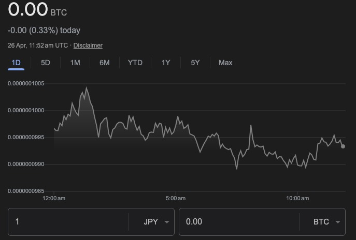Click the 10:00 am axis label

(x=297, y=198)
